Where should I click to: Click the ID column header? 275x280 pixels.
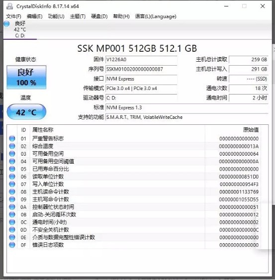[23, 130]
